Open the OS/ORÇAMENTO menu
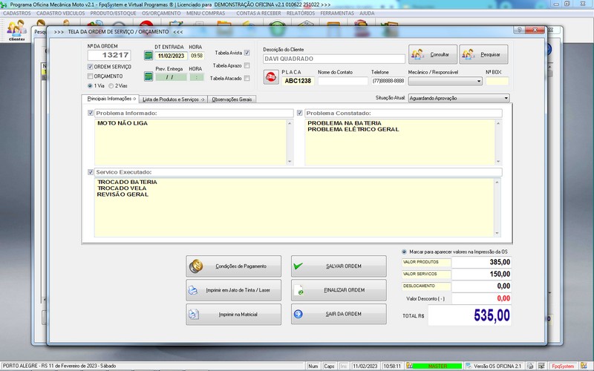Image resolution: width=594 pixels, height=371 pixels. click(161, 13)
